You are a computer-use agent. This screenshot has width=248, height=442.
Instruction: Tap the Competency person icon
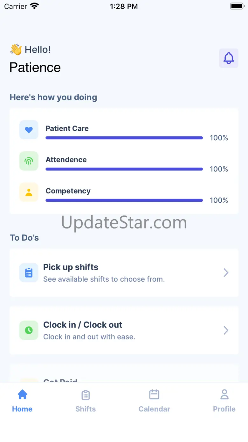(29, 192)
